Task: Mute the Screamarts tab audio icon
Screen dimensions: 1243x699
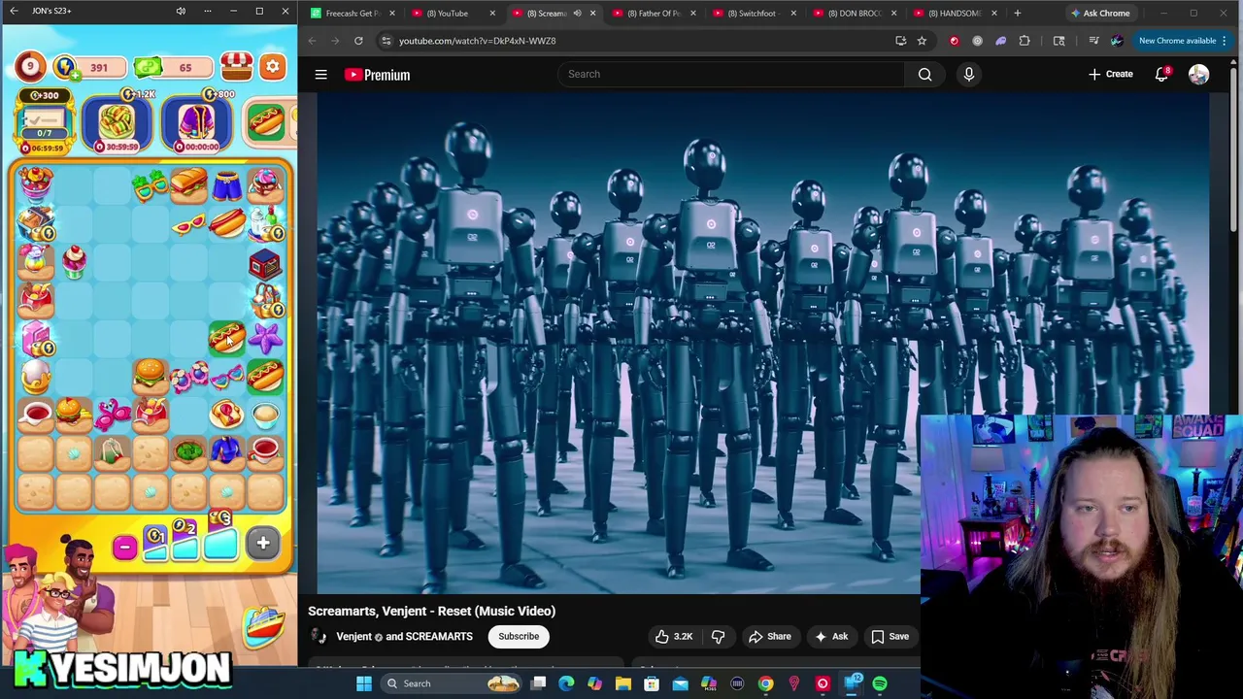Action: 577,13
